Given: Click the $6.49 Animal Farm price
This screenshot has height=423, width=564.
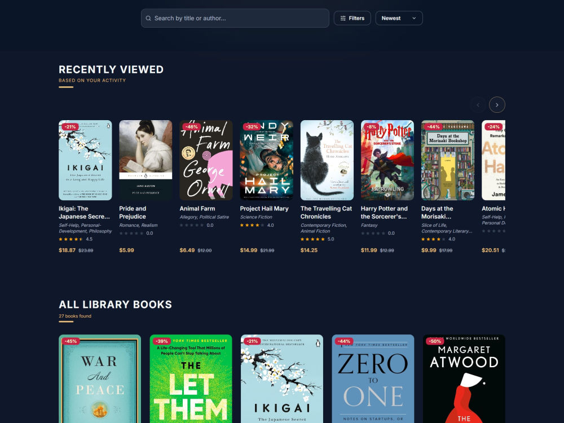Looking at the screenshot, I should tap(187, 250).
